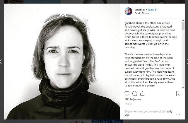Open gobibike username in post header
This screenshot has width=188, height=123.
(139, 10)
